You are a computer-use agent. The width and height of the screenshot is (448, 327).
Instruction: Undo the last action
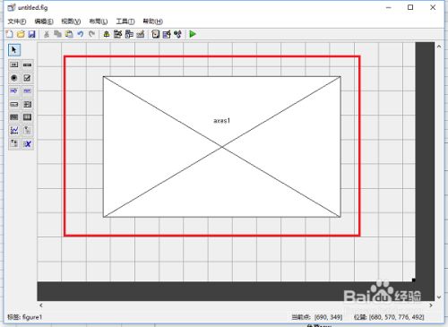pyautogui.click(x=81, y=34)
